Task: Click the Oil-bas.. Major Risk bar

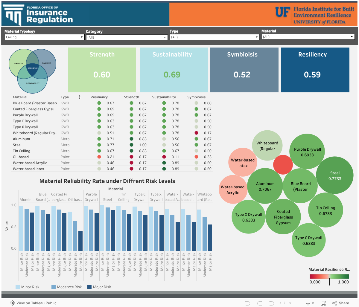Action: click(80, 241)
